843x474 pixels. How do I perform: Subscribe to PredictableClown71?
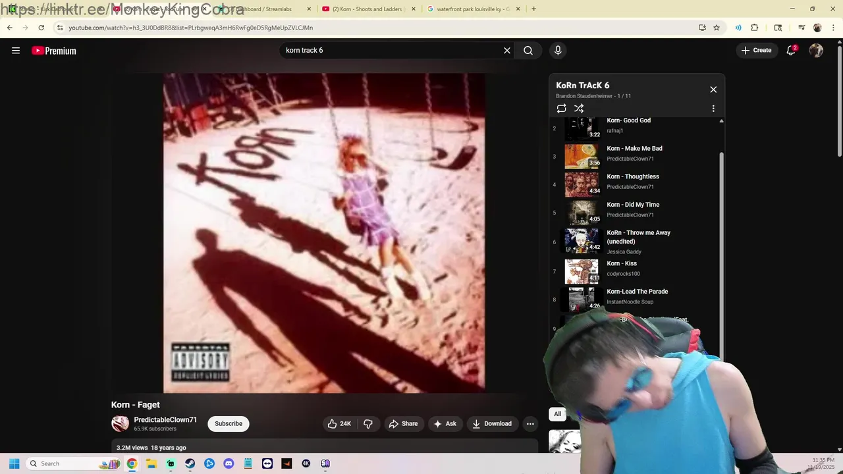(229, 424)
